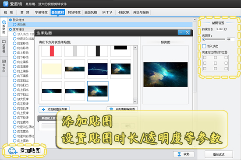Switch to the 卡拉OK tab

(124, 12)
